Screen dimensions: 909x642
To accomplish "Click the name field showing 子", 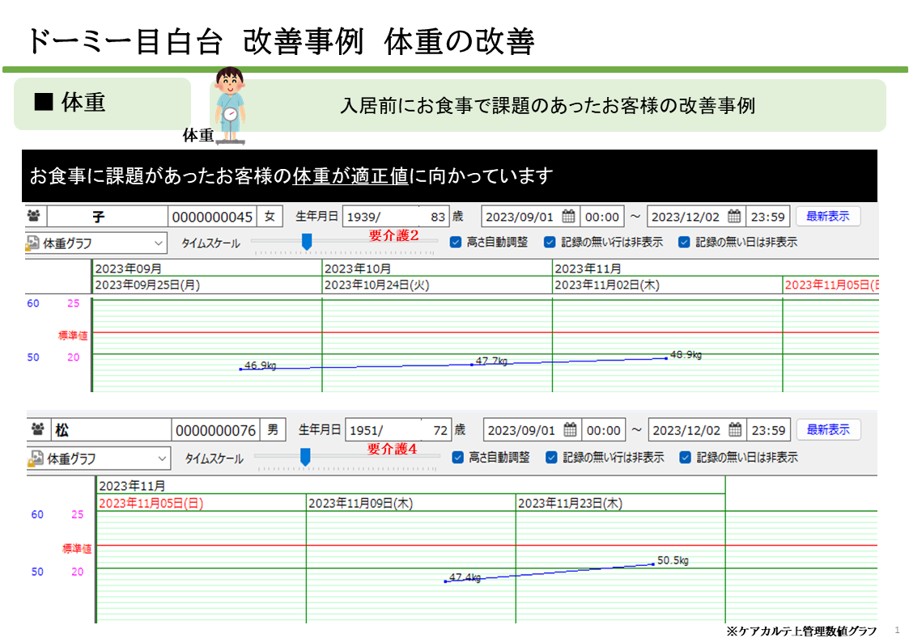I will click(107, 217).
